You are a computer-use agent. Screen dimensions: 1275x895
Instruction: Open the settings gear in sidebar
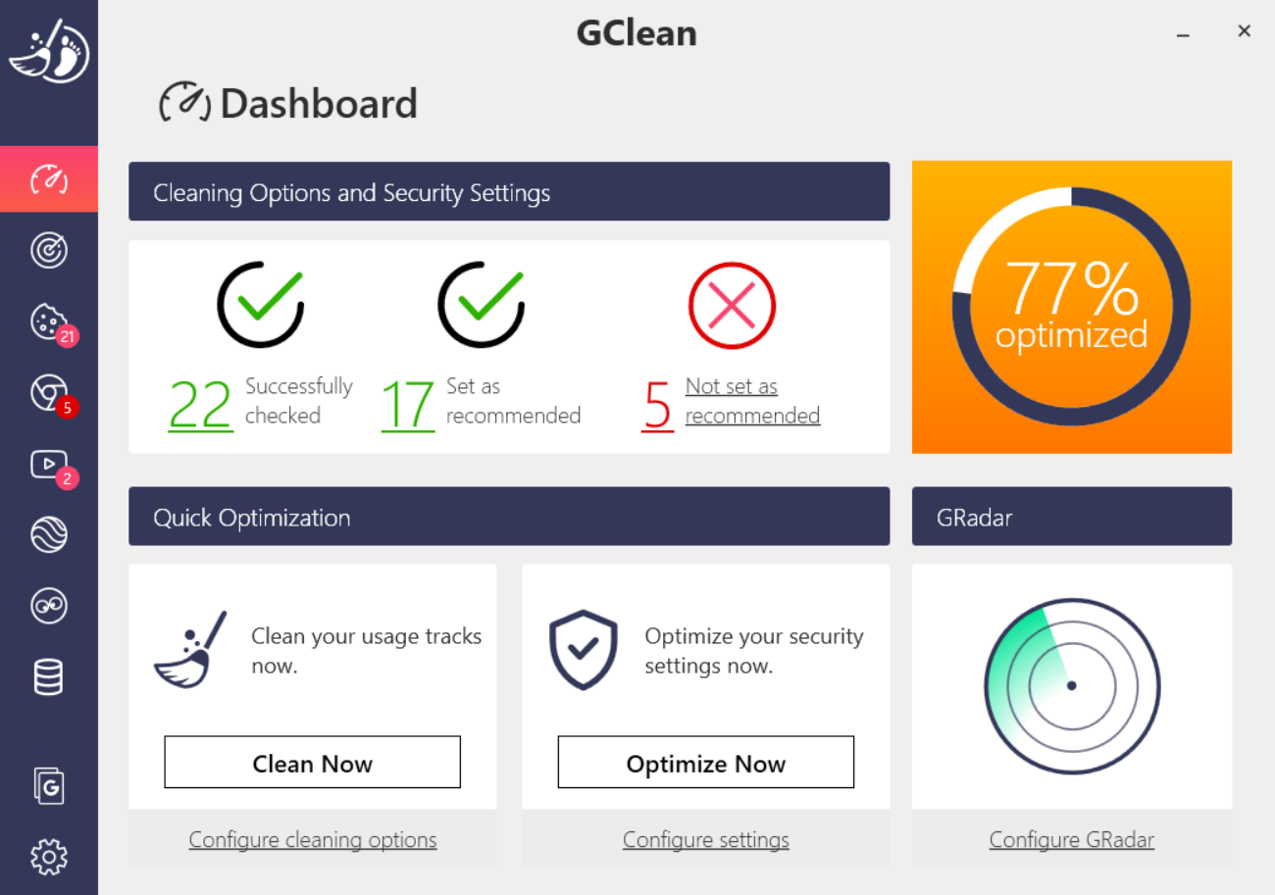49,857
